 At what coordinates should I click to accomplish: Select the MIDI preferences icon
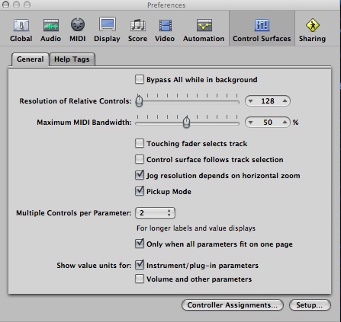[78, 30]
